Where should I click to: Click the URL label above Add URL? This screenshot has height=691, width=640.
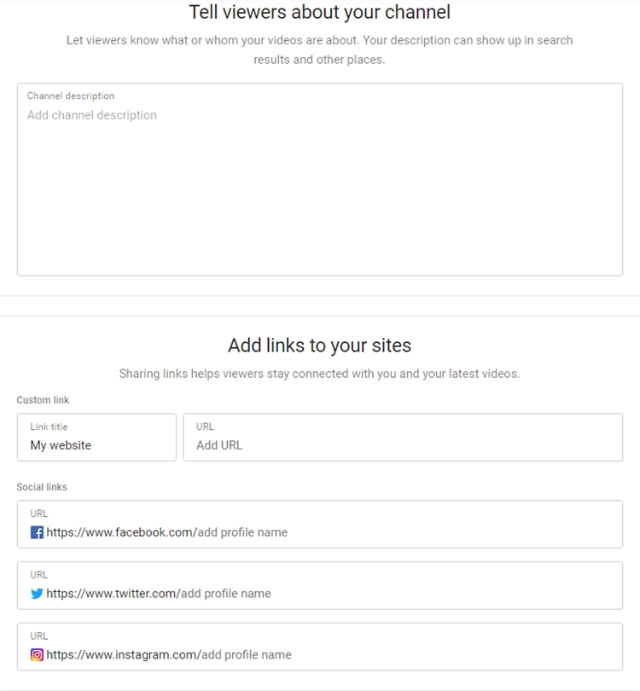[x=205, y=427]
